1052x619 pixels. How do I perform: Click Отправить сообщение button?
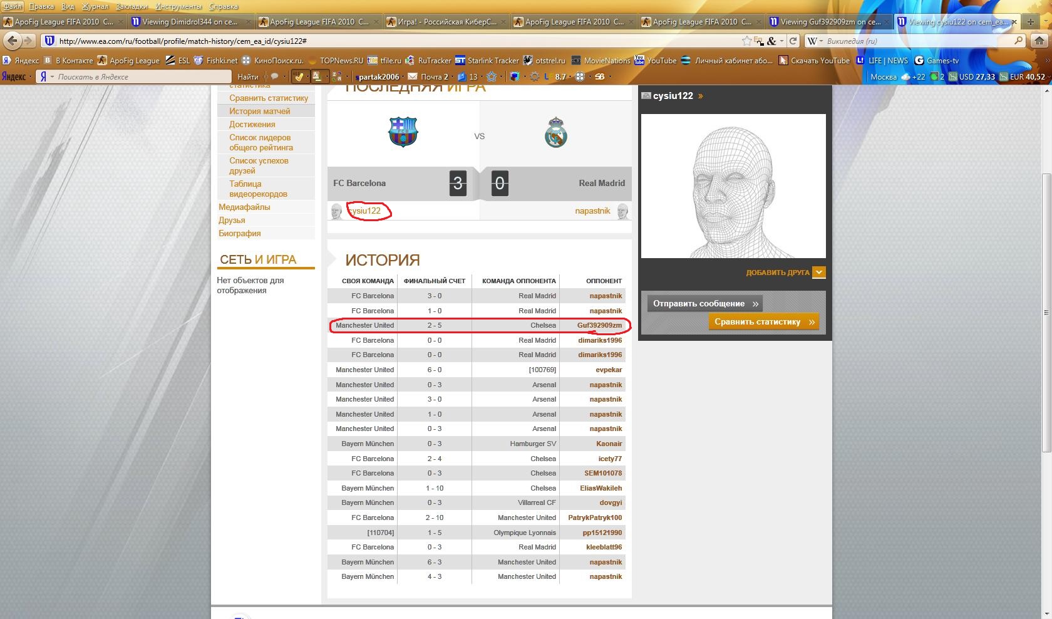coord(705,304)
